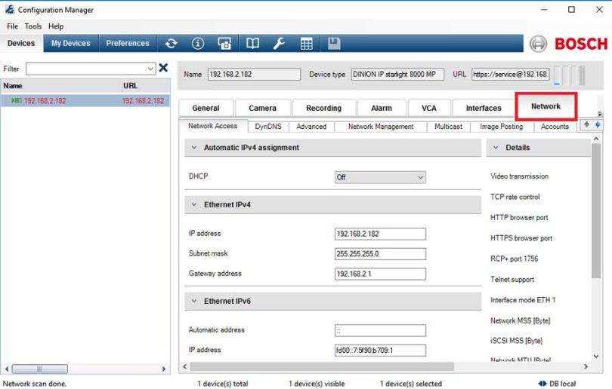Open the DHCP dropdown
This screenshot has width=612, height=389.
pos(380,177)
